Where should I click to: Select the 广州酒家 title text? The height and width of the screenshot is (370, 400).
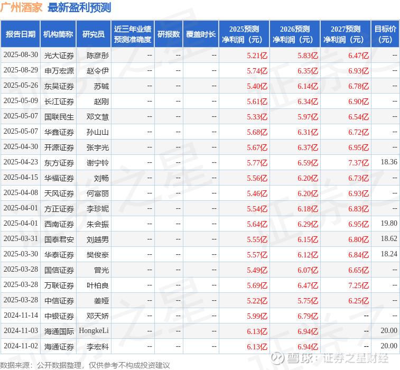[21, 7]
